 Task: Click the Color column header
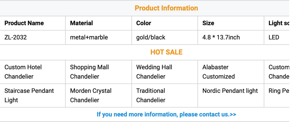[x=144, y=23]
